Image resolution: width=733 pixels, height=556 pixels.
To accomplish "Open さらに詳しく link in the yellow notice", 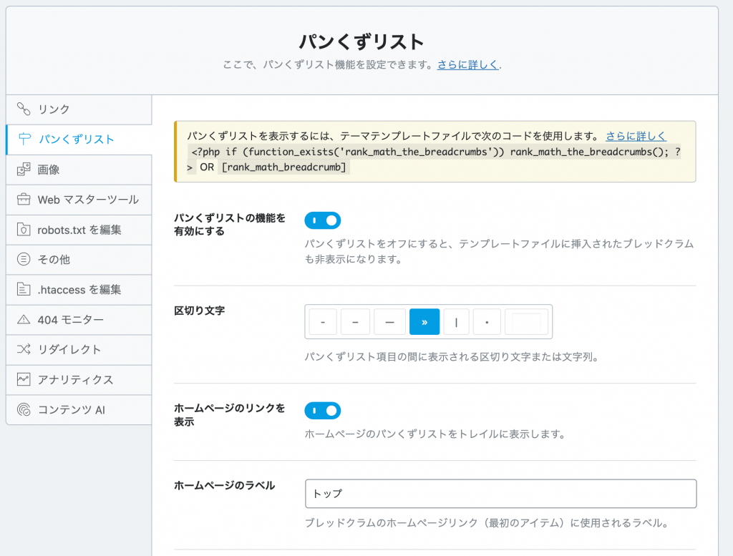I will pos(636,136).
